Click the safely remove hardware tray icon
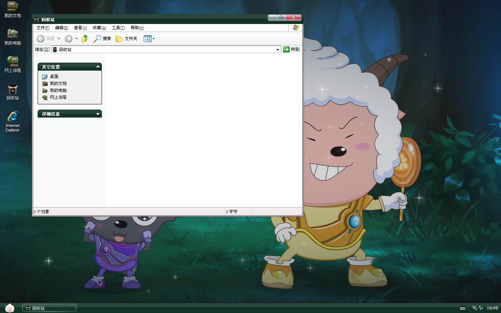 [481, 308]
